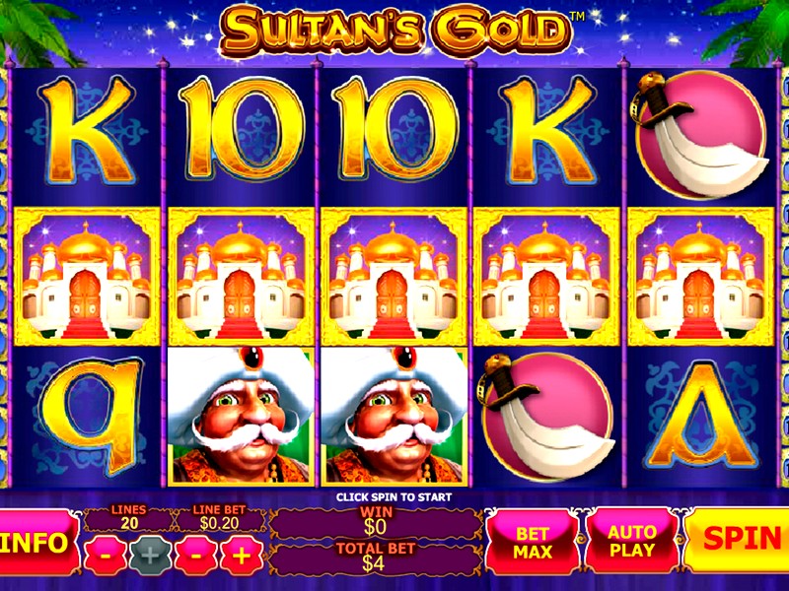This screenshot has height=591, width=789.
Task: Click the K symbol on first reel
Action: [87, 132]
